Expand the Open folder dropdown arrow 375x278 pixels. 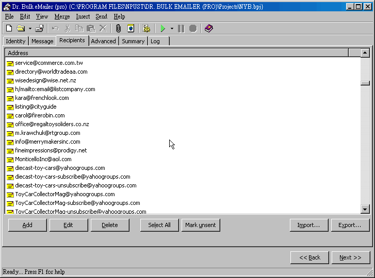click(30, 28)
